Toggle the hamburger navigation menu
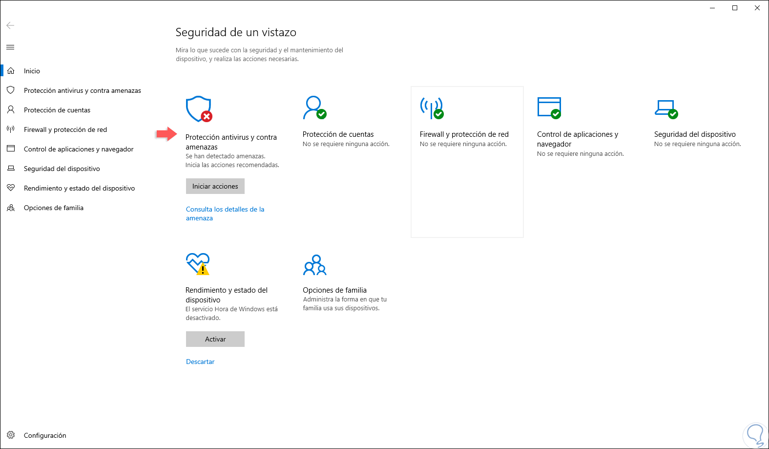The height and width of the screenshot is (449, 769). coord(10,47)
